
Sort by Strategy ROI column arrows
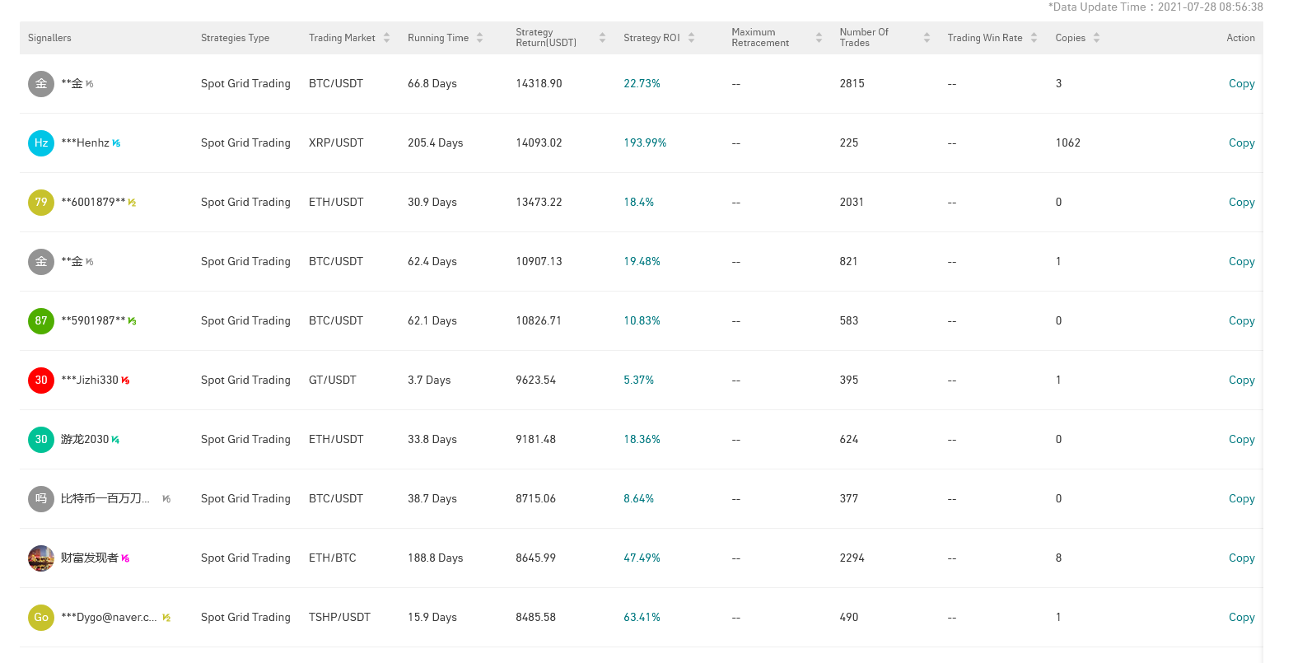[x=691, y=38]
